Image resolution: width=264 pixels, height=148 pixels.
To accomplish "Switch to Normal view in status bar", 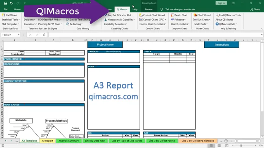I will tap(211, 146).
